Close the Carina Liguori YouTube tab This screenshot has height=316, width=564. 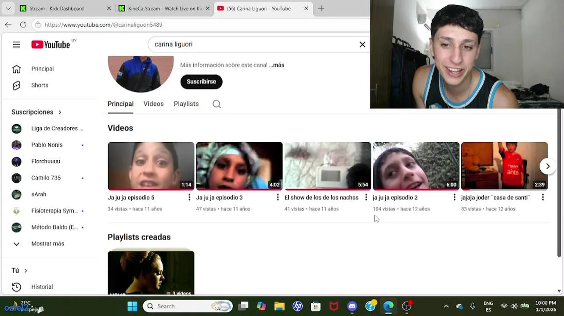[306, 8]
